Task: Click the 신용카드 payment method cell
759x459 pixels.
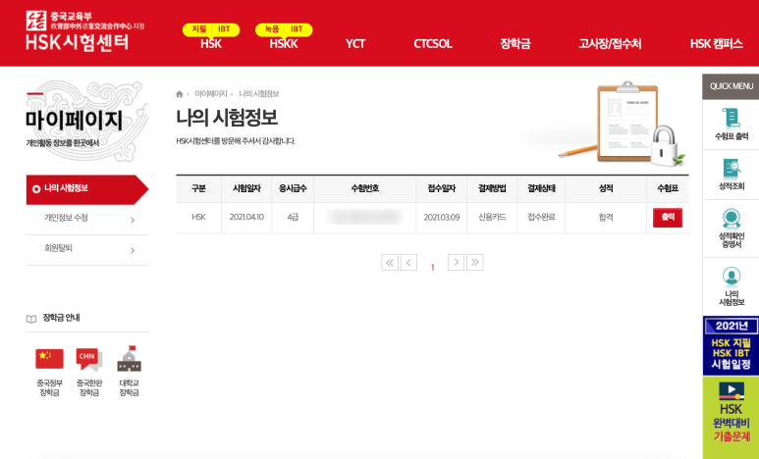Action: point(492,218)
